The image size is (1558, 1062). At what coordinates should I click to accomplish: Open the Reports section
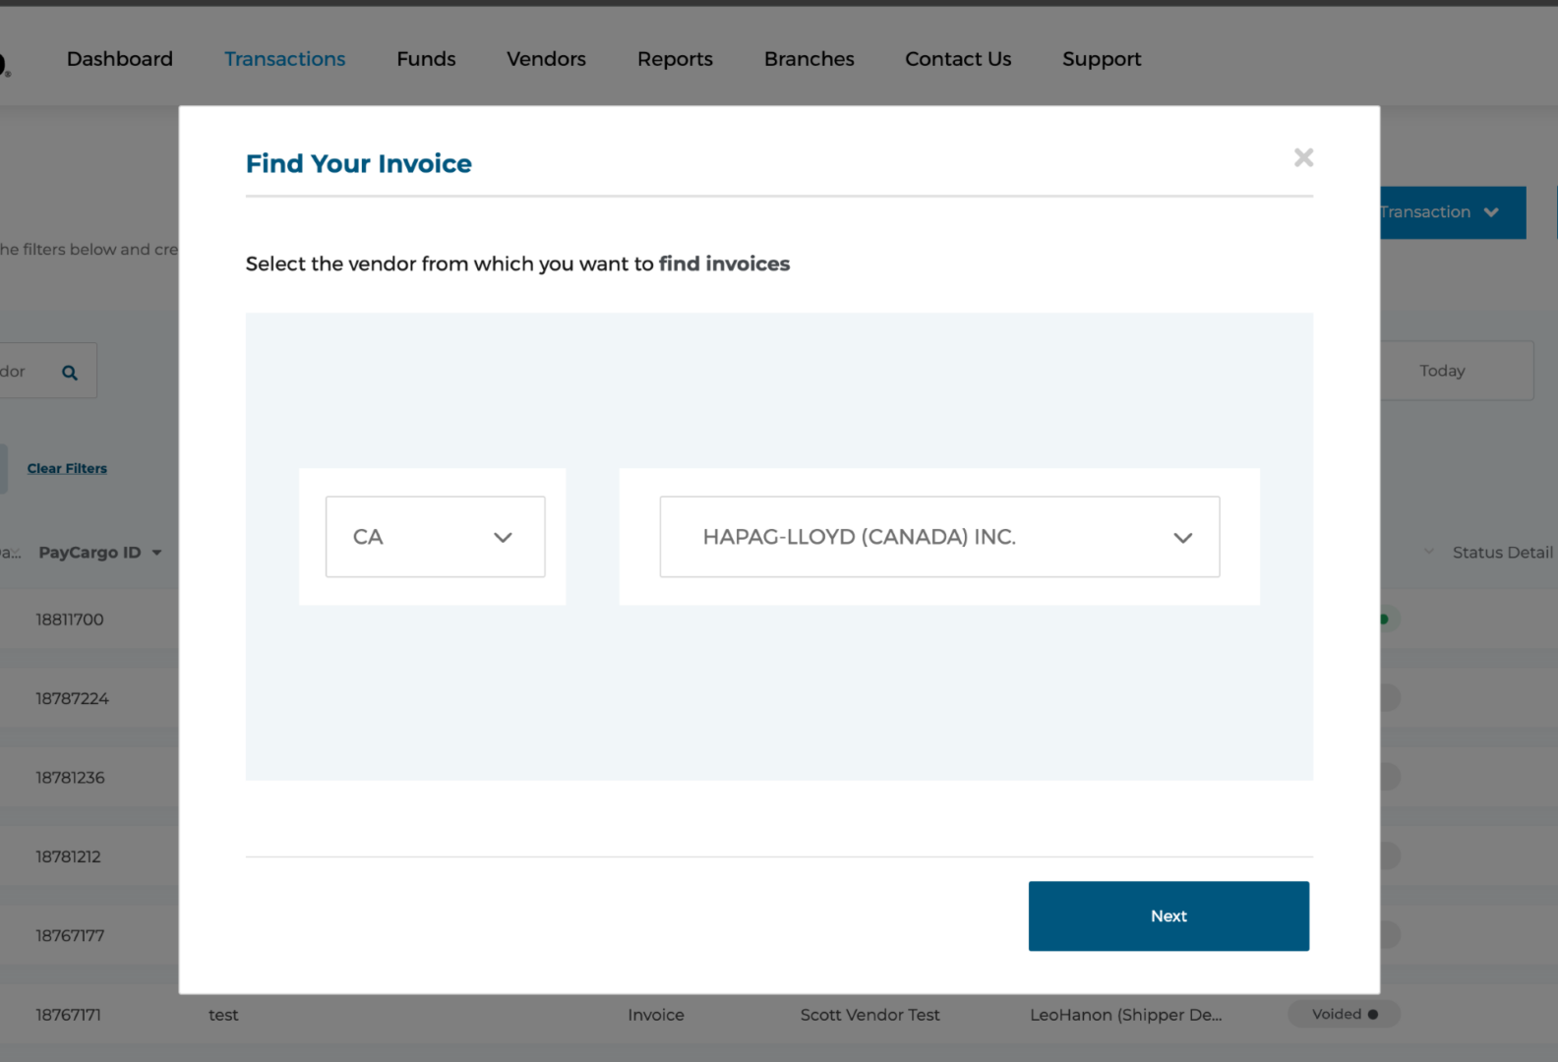click(675, 59)
